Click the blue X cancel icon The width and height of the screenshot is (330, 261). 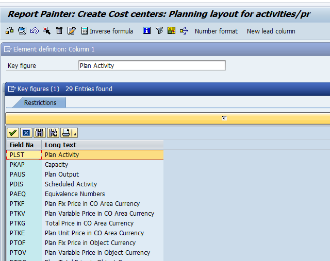[26, 133]
